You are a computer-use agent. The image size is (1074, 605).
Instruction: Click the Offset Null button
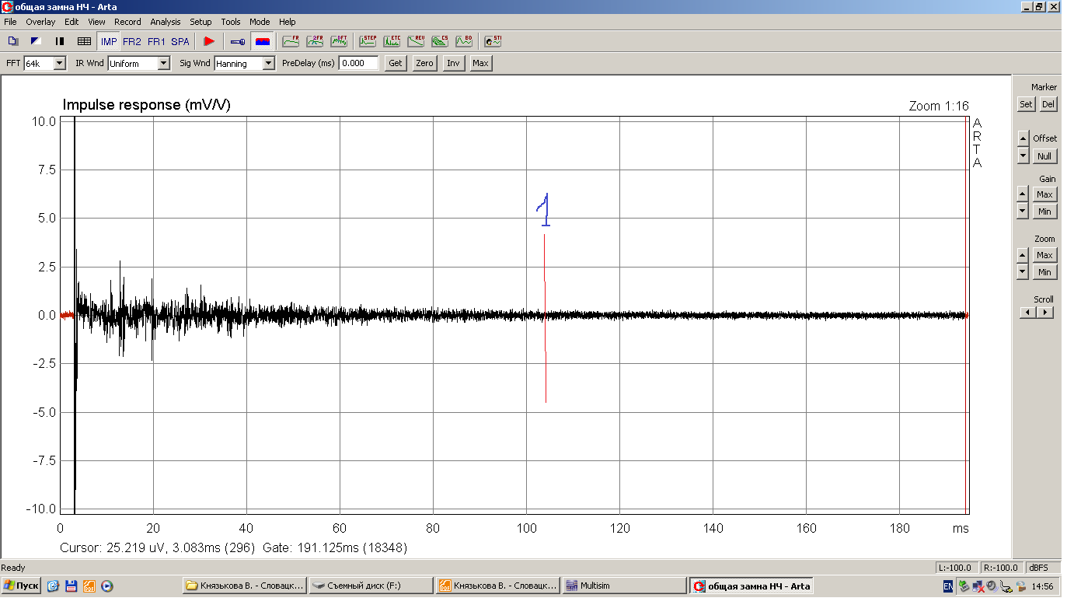click(1044, 156)
